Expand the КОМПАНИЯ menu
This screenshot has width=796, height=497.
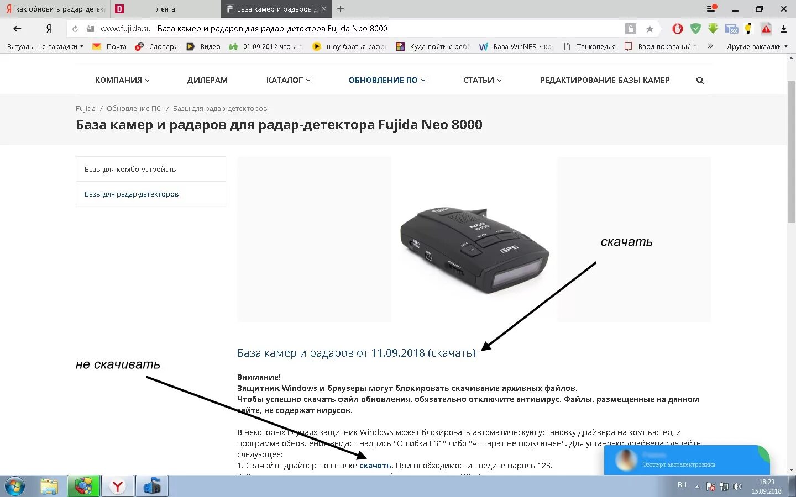pos(122,80)
